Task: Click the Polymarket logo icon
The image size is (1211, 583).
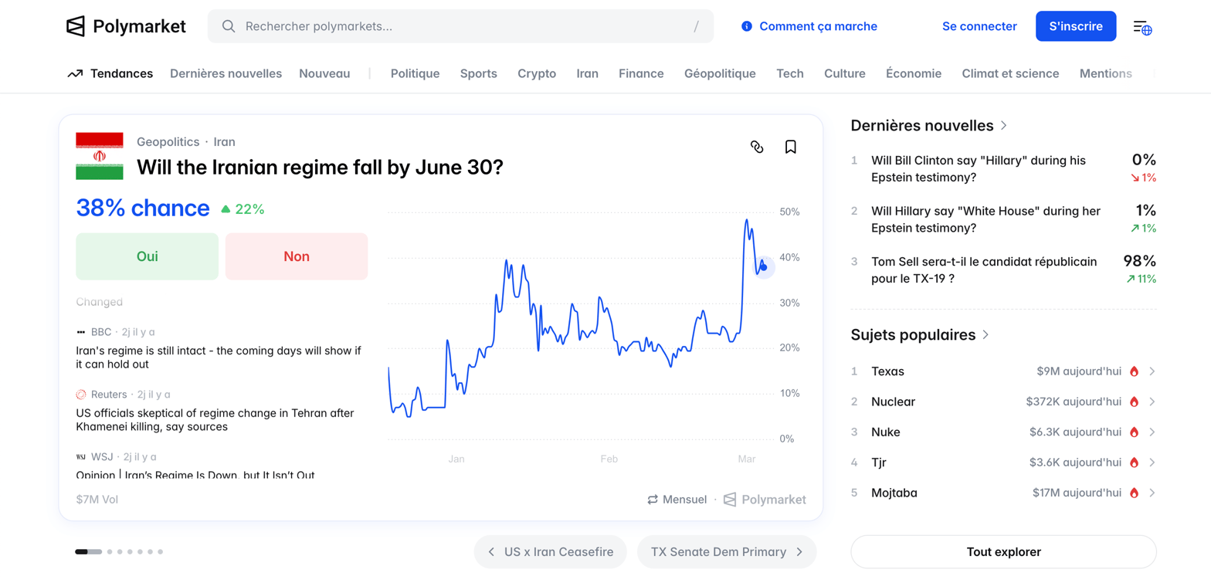Action: 75,26
